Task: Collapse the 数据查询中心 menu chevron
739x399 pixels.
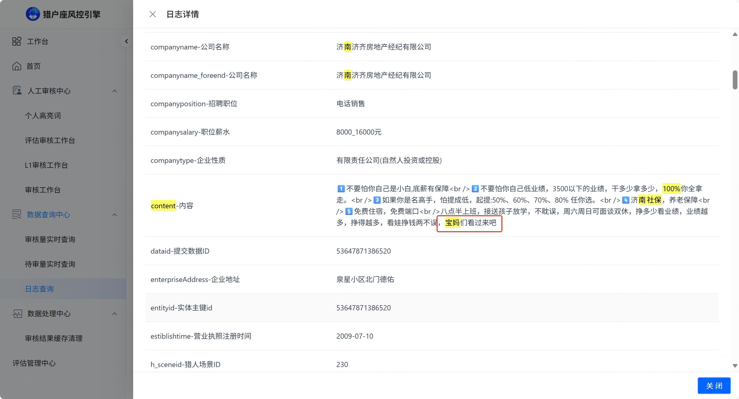Action: pyautogui.click(x=115, y=215)
